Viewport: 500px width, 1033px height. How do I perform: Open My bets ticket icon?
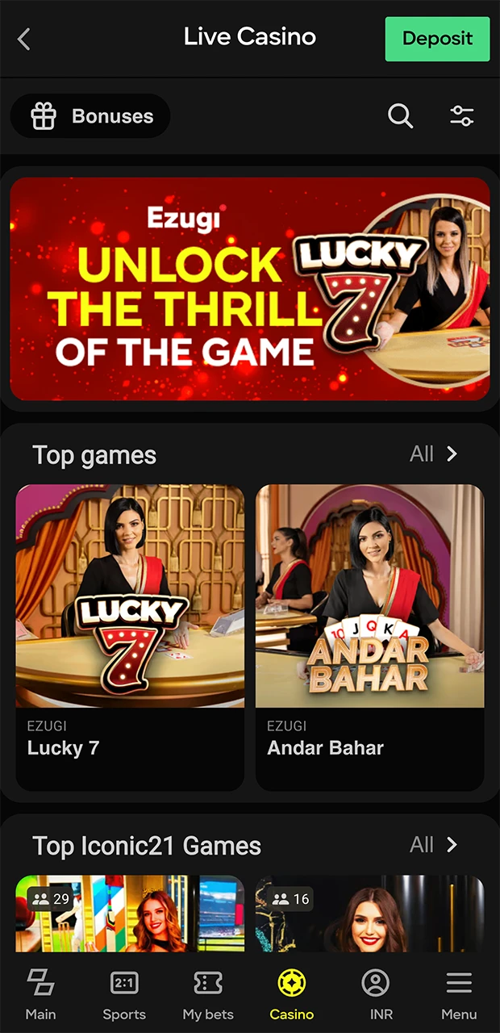pos(208,982)
